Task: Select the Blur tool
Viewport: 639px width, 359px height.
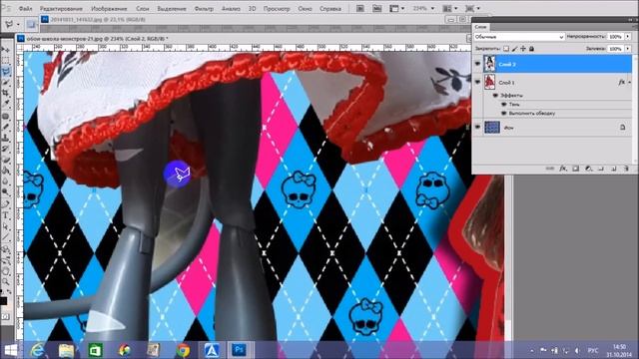Action: 6,181
